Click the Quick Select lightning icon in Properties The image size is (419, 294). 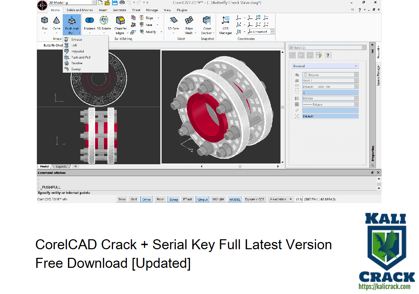(x=319, y=55)
